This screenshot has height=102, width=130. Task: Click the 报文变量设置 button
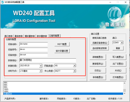tap(62, 51)
